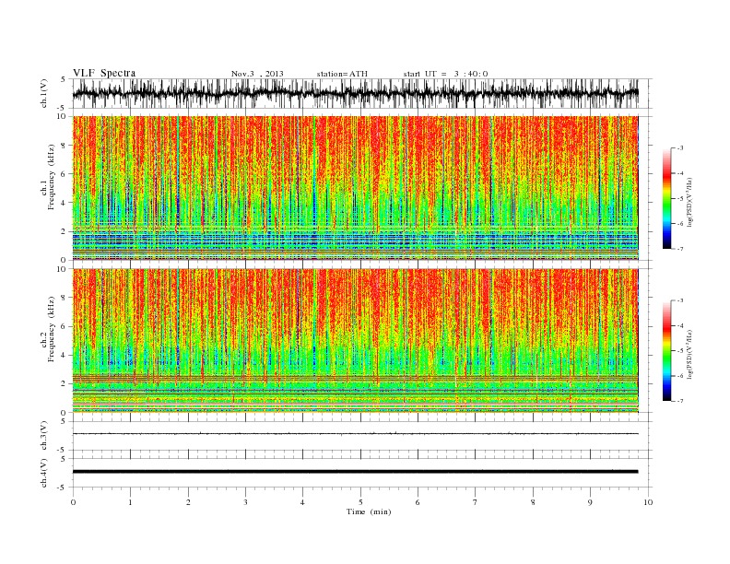The height and width of the screenshot is (564, 730).
Task: Click the time axis tick label '2'
Action: 188,502
